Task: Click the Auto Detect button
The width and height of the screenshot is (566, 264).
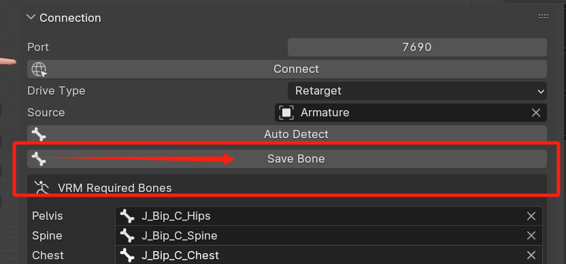Action: pos(287,134)
